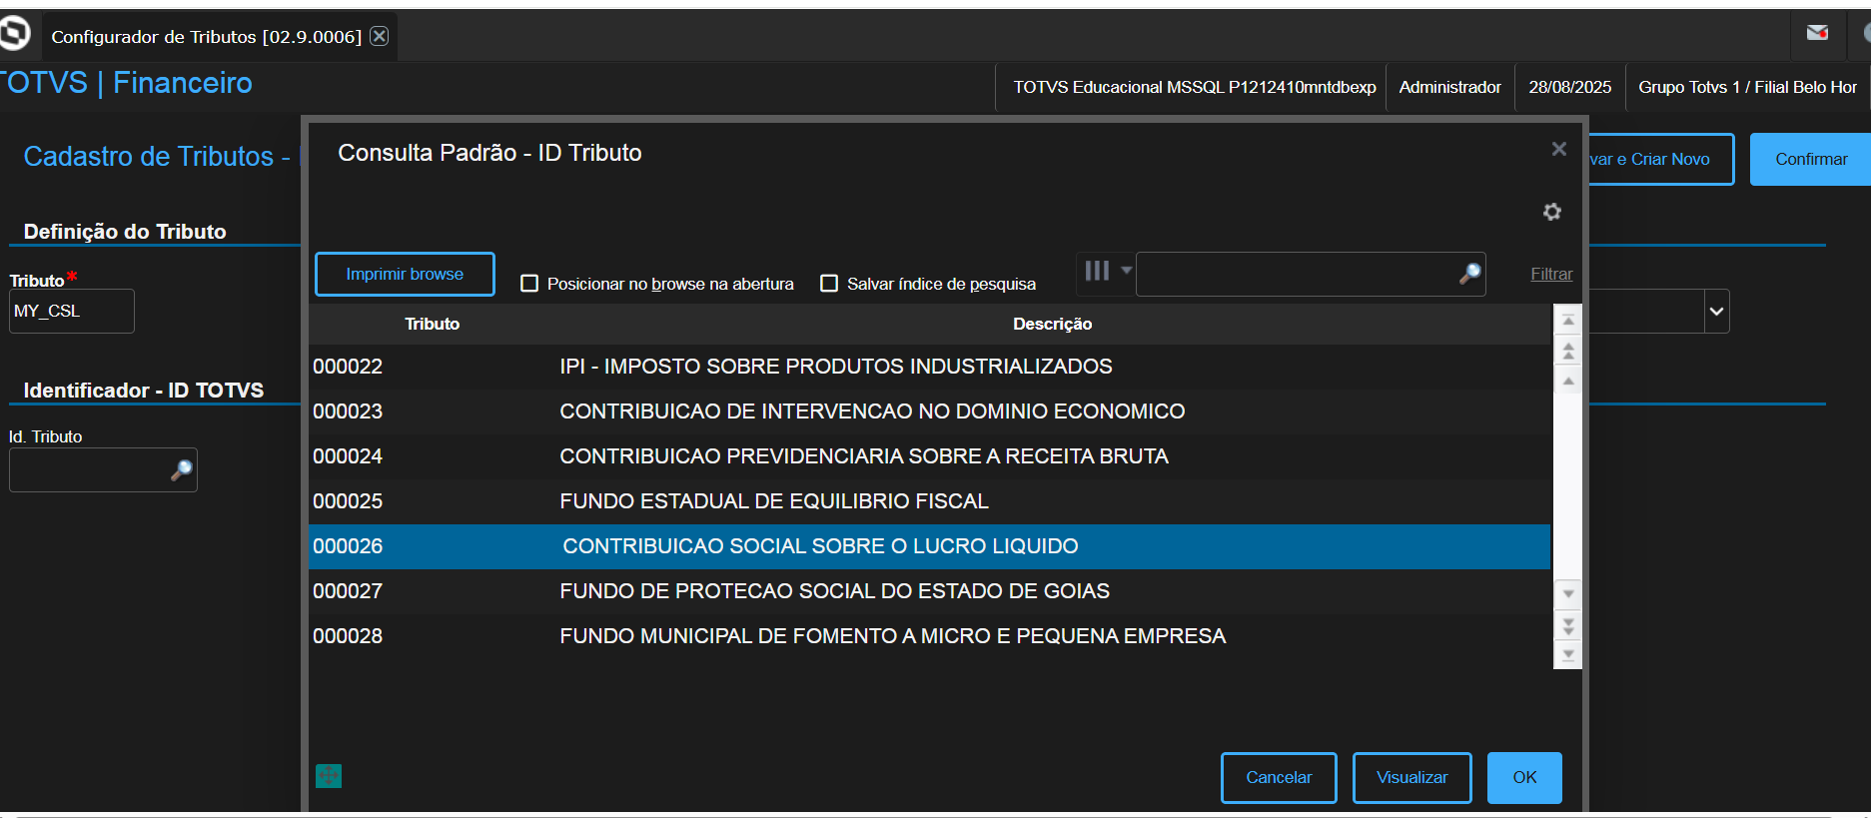The height and width of the screenshot is (818, 1871).
Task: Pick FUNDO DE PROTECAO SOCIAL DO ESTADO DE GOIAS
Action: [834, 591]
